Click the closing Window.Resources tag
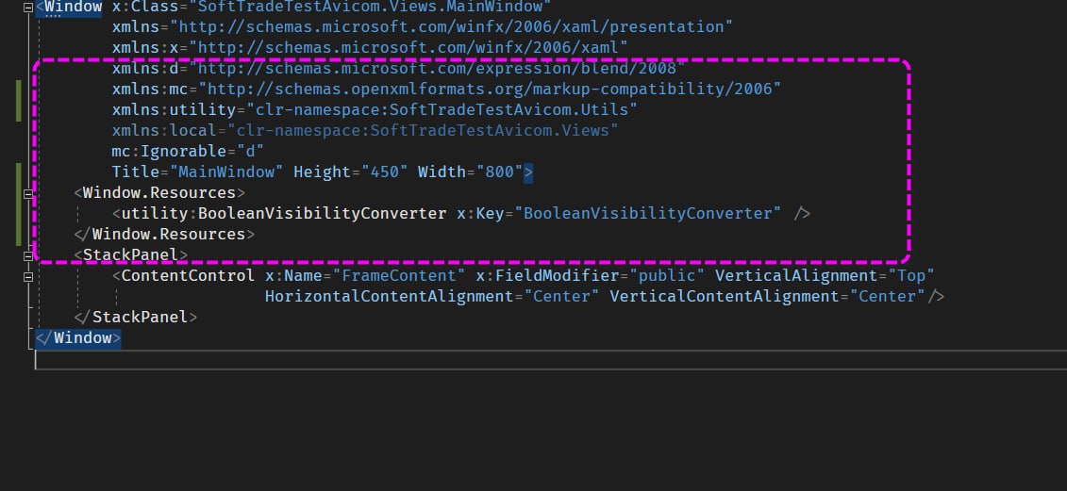1067x491 pixels. 164,234
